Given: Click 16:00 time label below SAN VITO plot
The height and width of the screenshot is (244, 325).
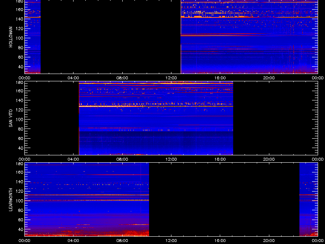Looking at the screenshot, I should (220, 159).
